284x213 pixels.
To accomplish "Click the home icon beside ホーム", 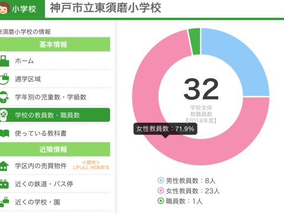I will coord(4,61).
